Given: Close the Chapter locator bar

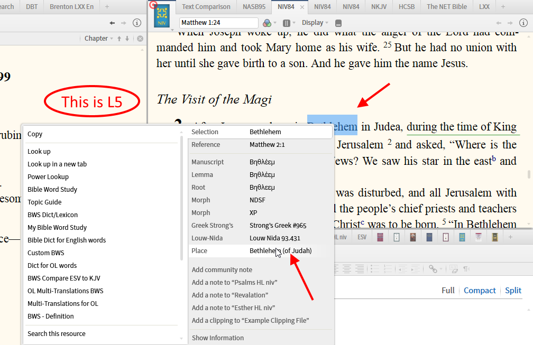Looking at the screenshot, I should pyautogui.click(x=140, y=39).
